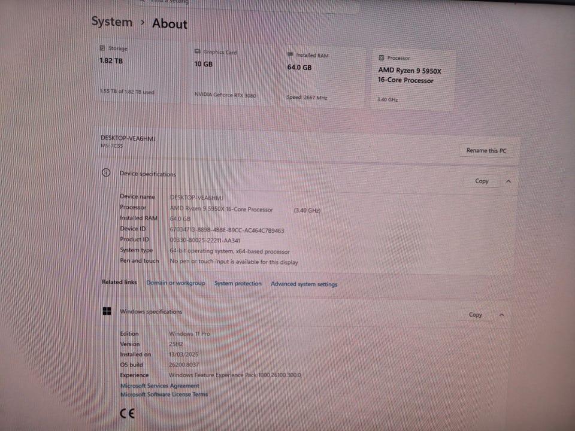Click the Installed RAM tile icon
This screenshot has width=575, height=431.
point(290,54)
